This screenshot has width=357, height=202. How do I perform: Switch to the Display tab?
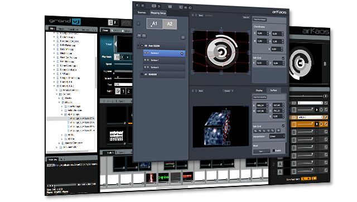click(x=259, y=90)
